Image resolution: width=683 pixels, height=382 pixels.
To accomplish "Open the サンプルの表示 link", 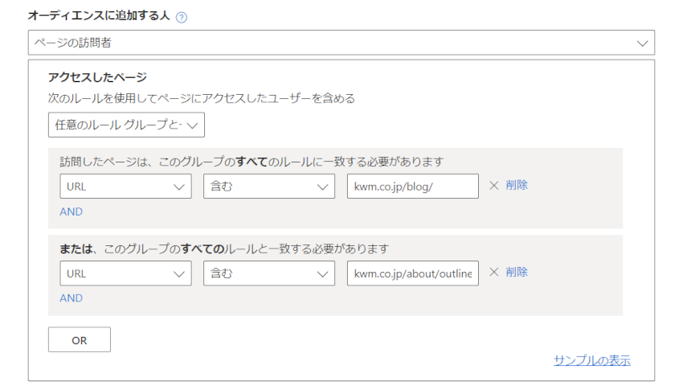I will coord(592,360).
